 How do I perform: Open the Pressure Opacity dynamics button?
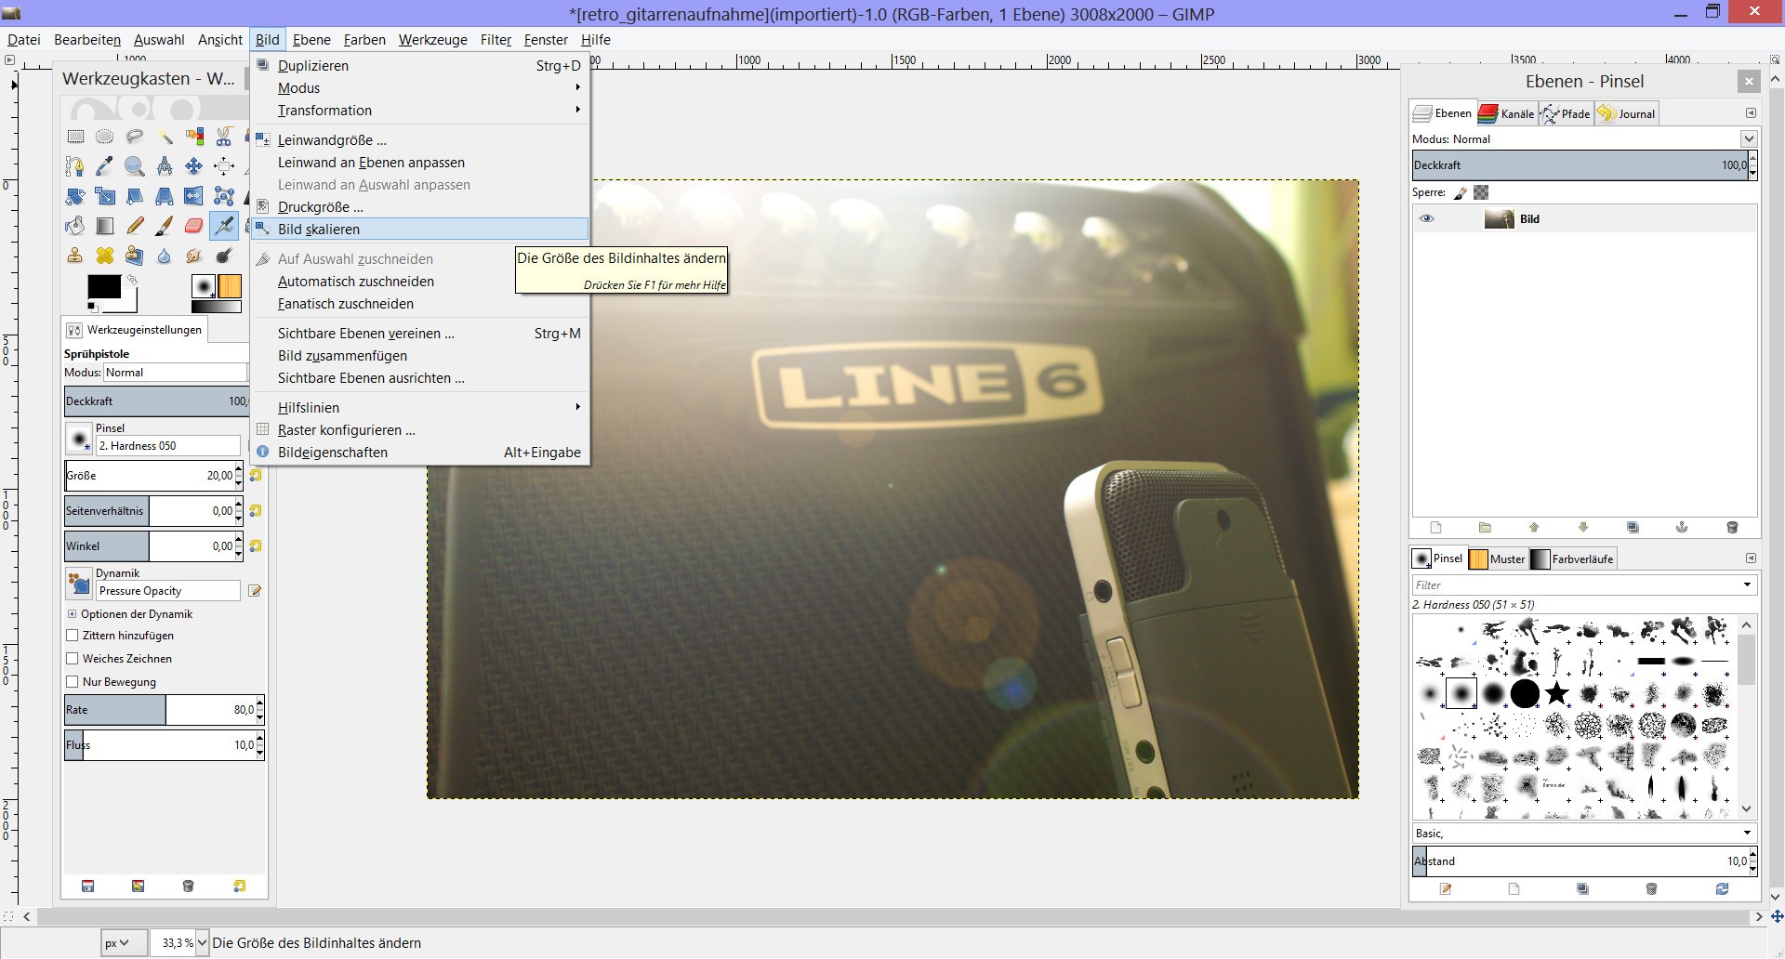[x=79, y=585]
